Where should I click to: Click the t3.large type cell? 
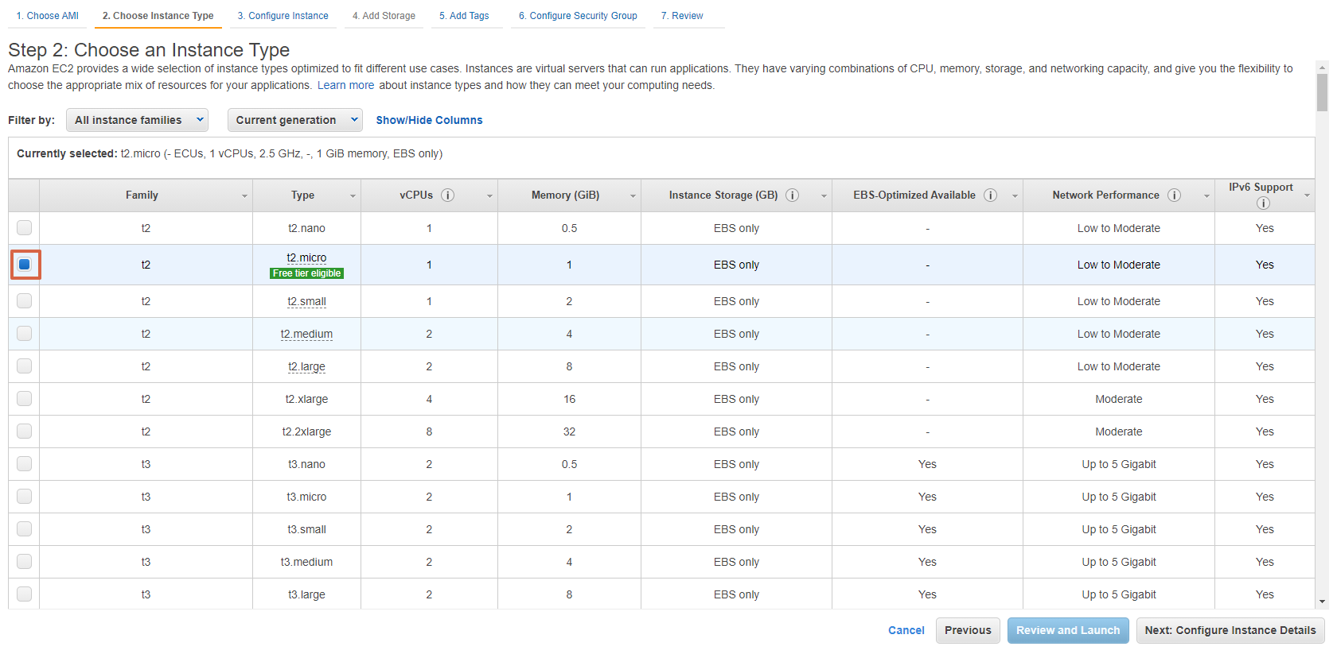pyautogui.click(x=306, y=594)
